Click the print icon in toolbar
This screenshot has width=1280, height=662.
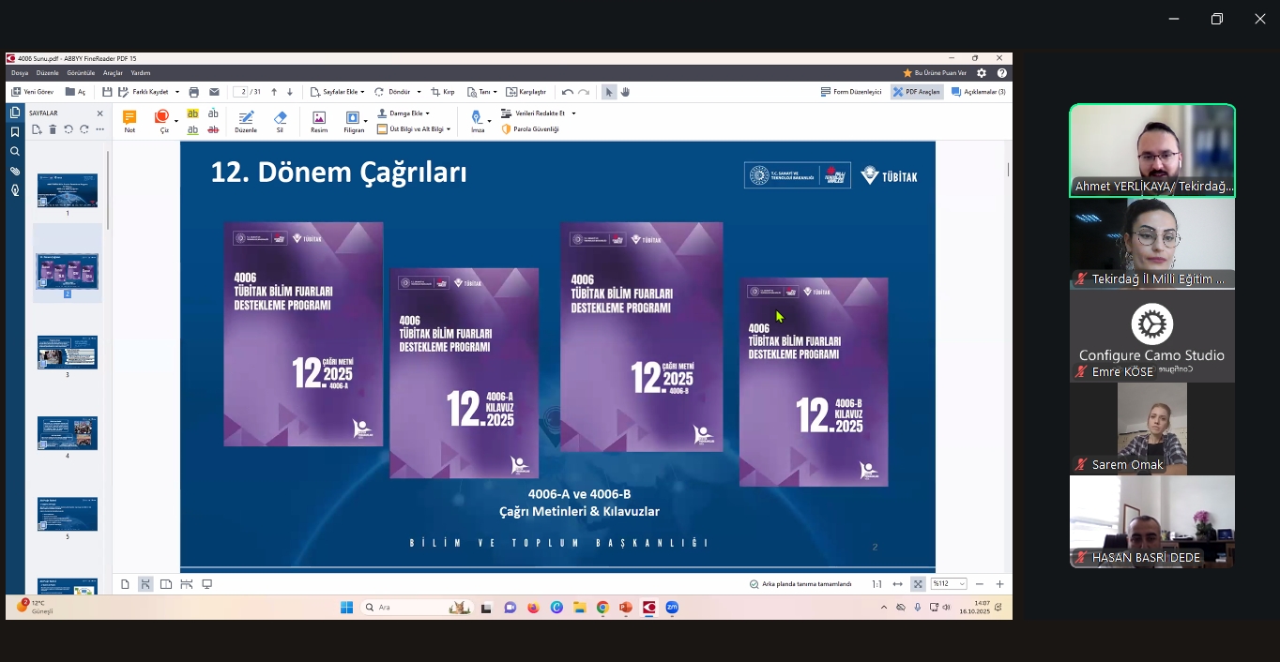click(x=194, y=92)
